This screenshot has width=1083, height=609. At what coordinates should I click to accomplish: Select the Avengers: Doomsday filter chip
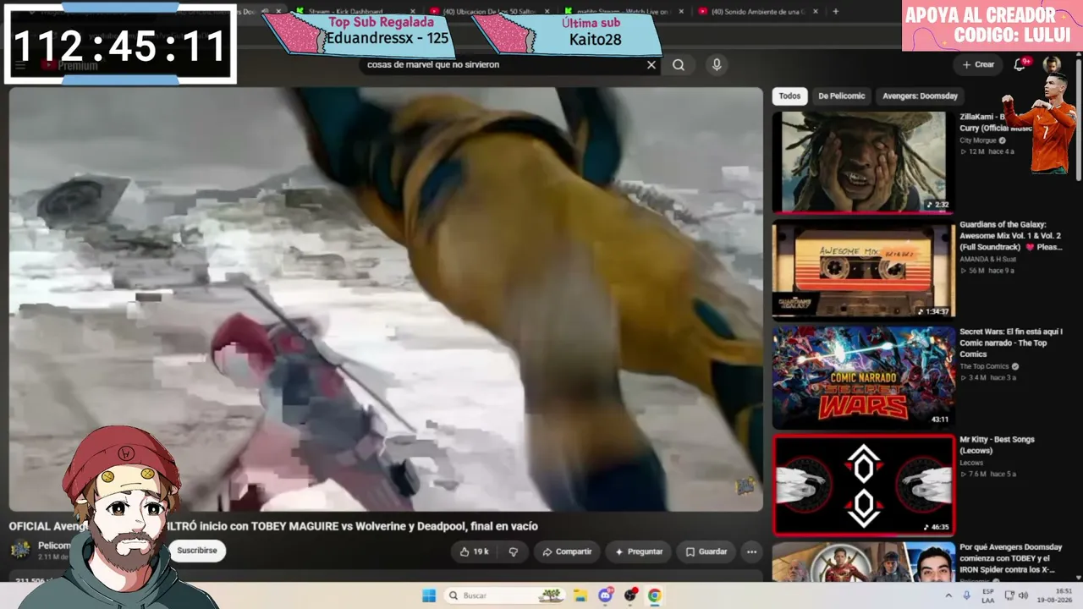920,96
